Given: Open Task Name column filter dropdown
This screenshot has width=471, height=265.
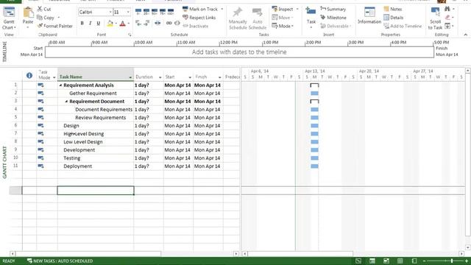Looking at the screenshot, I should [130, 77].
